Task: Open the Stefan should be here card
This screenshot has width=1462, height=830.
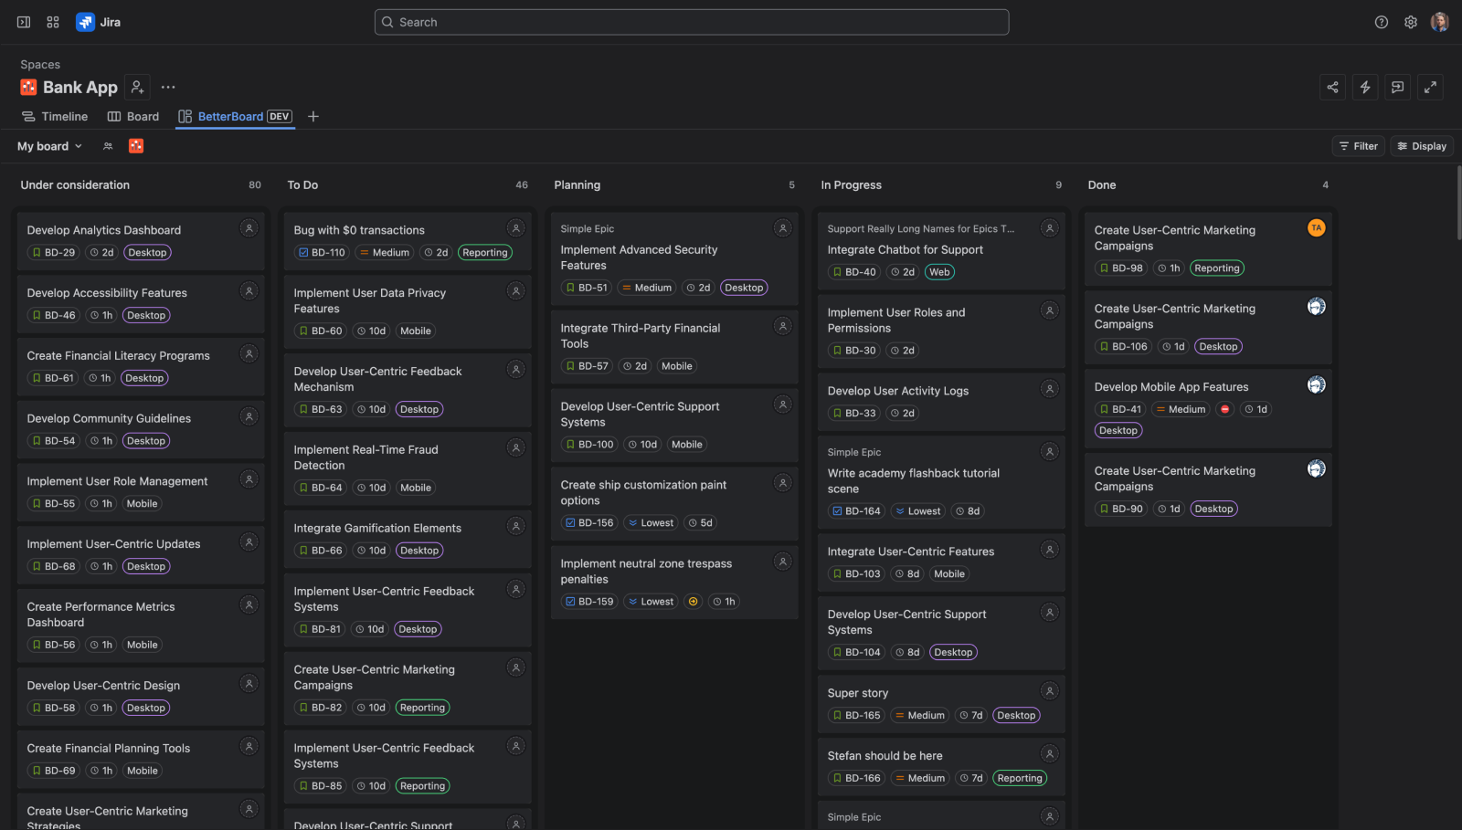Action: point(941,765)
